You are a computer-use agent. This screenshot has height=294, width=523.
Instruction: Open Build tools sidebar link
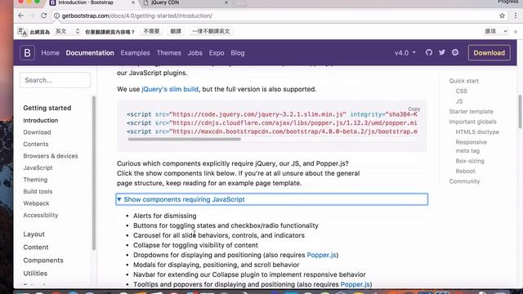pos(38,191)
